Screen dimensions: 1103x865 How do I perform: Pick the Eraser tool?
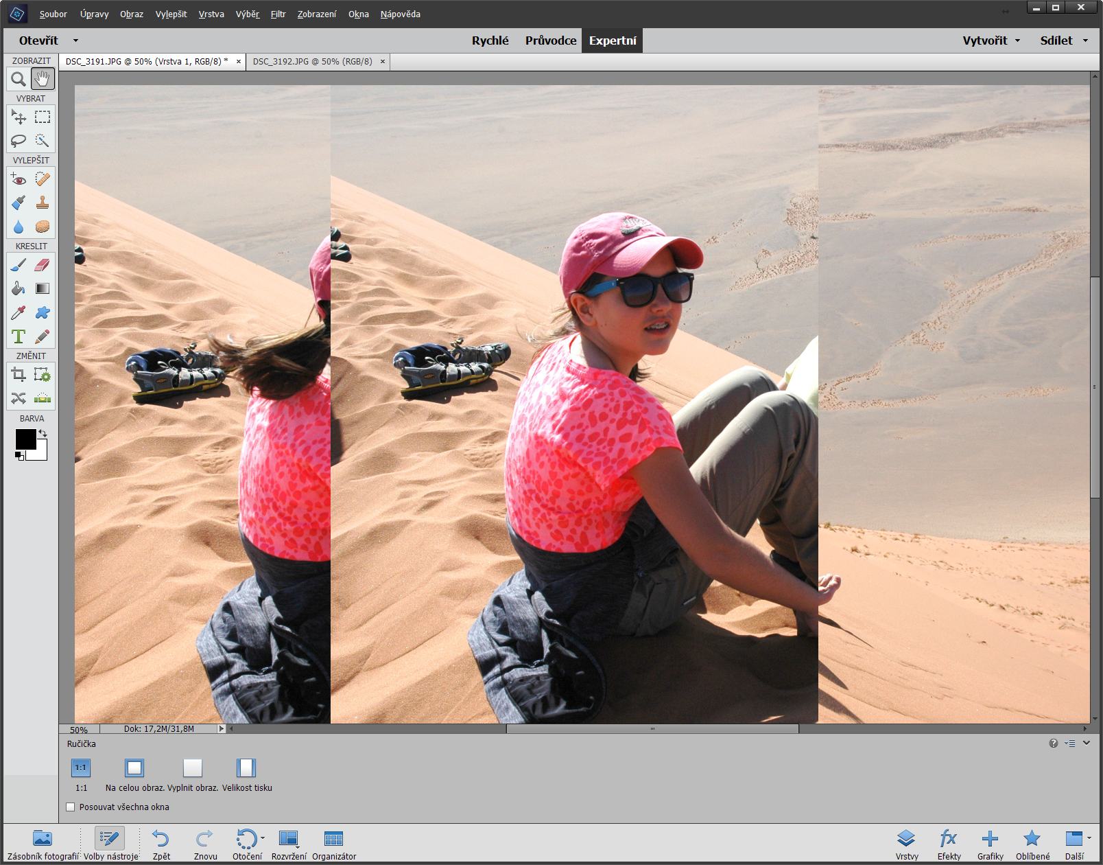[43, 265]
